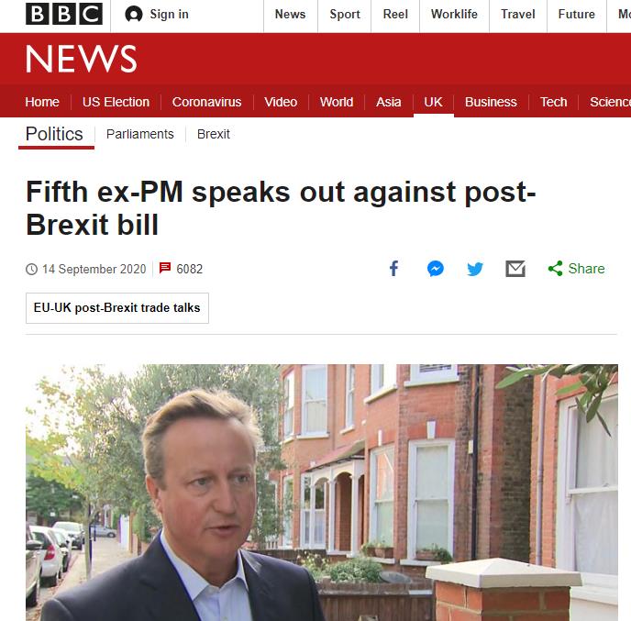Click the NEWS banner heading
This screenshot has height=621, width=631.
tap(82, 59)
